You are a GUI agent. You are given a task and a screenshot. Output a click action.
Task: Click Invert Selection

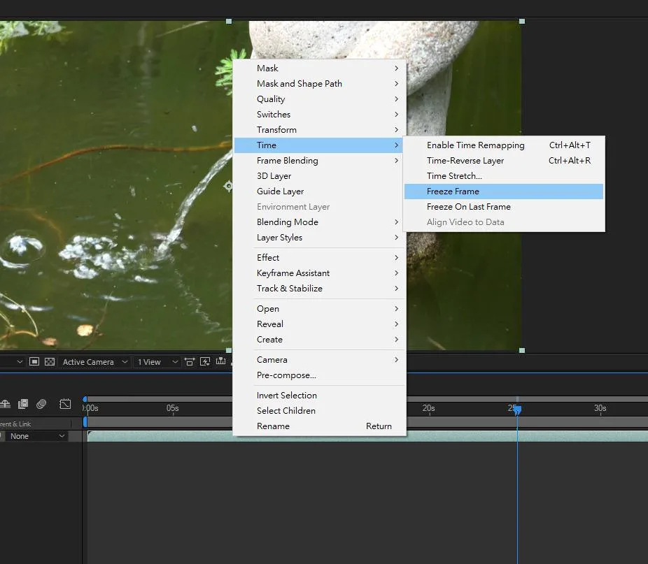coord(320,396)
